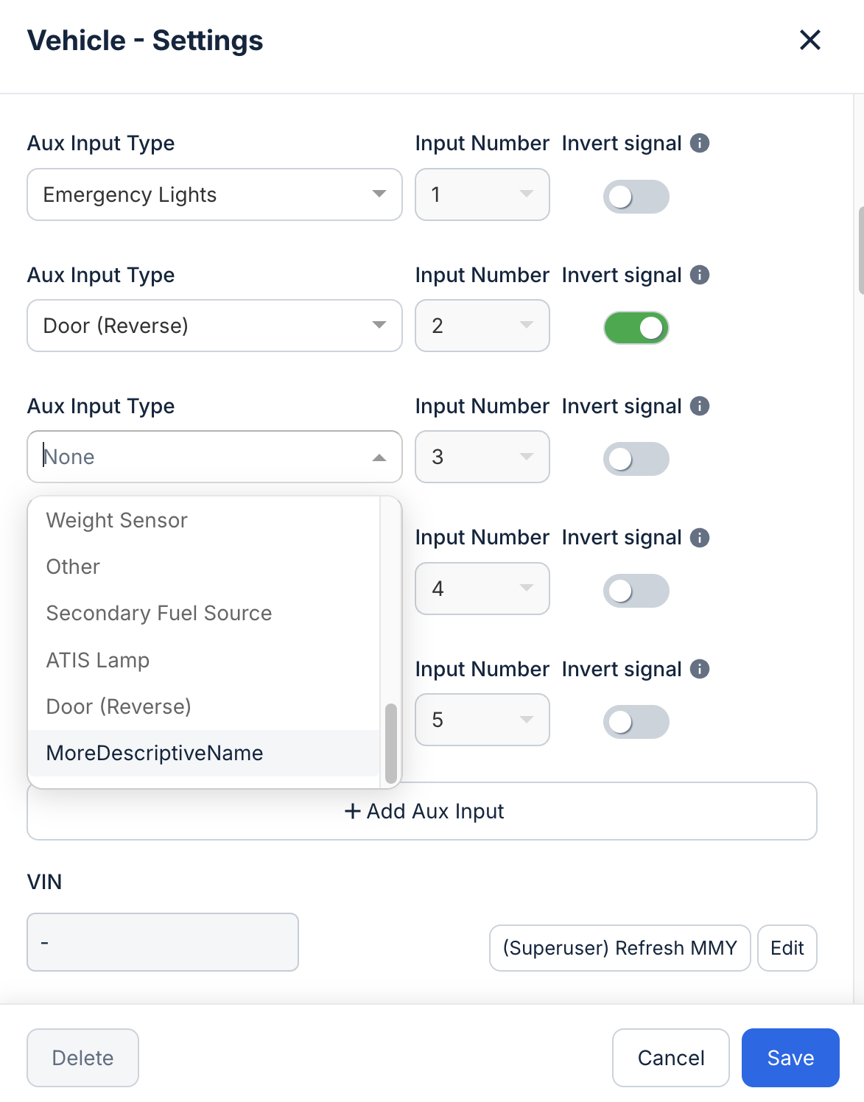Toggle invert signal for input number 4
The height and width of the screenshot is (1102, 864).
pyautogui.click(x=636, y=591)
